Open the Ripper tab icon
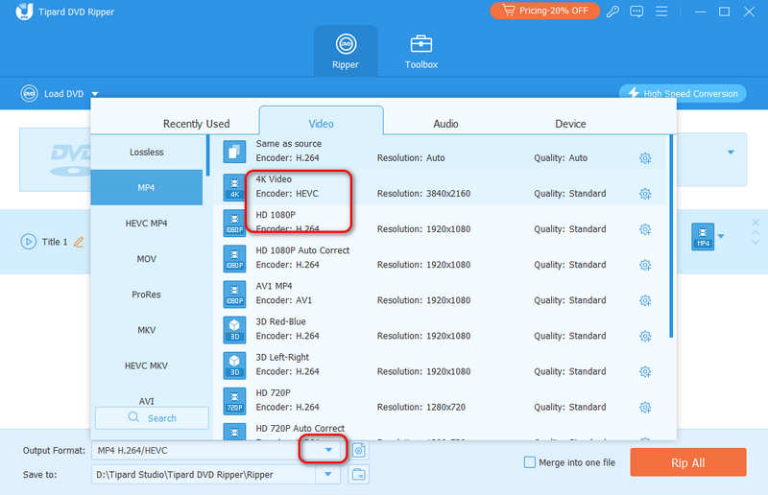The image size is (768, 495). [346, 44]
